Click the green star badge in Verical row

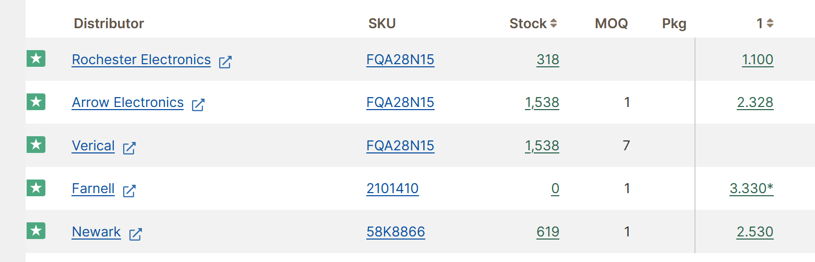point(36,145)
